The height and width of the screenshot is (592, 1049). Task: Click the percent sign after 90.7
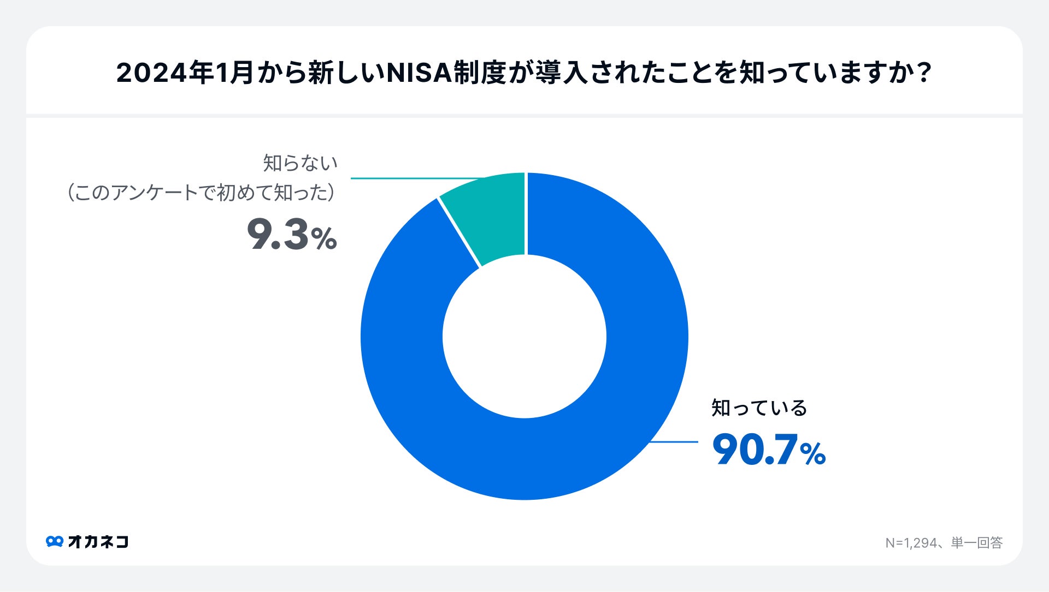(812, 454)
